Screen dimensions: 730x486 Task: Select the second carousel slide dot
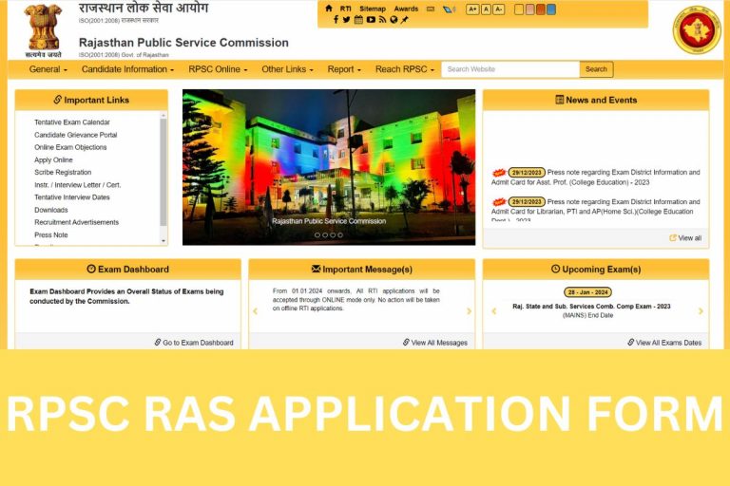(325, 235)
